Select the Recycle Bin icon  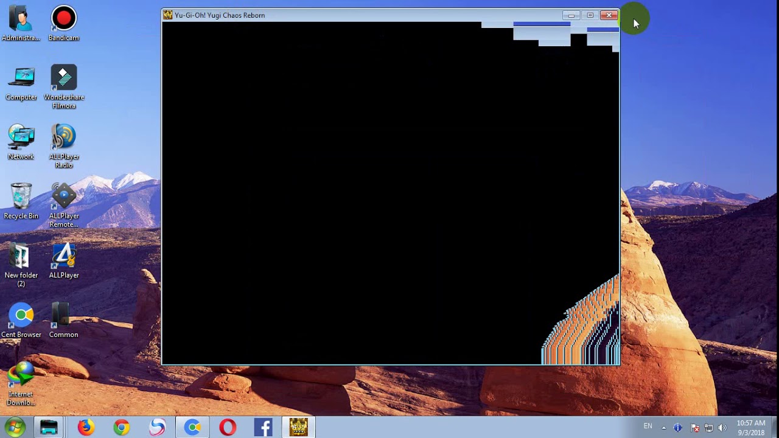point(21,201)
